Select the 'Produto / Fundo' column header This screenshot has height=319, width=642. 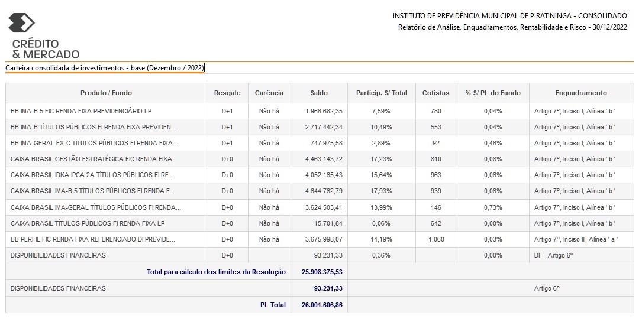[106, 93]
